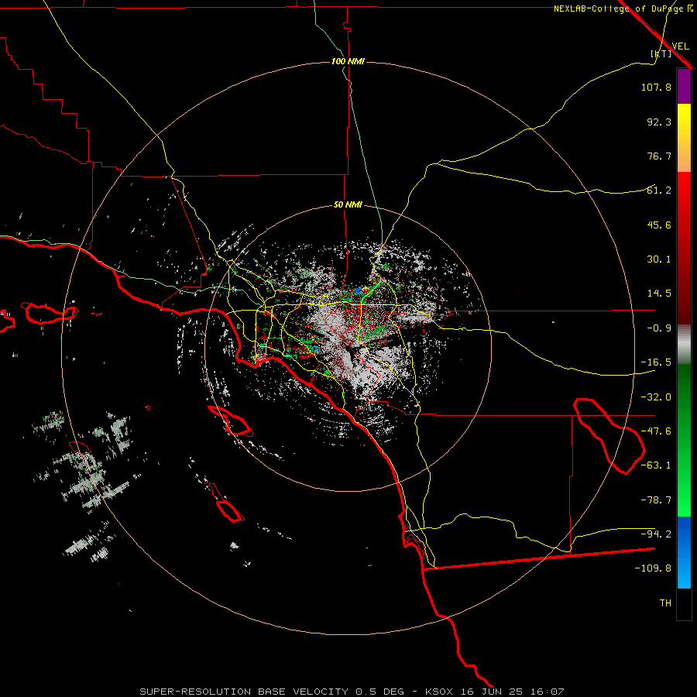Click the 92.3 velocity scale value

[659, 122]
